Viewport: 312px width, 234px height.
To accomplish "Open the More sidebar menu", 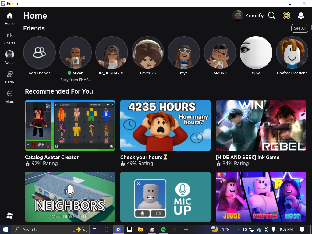I will click(9, 97).
